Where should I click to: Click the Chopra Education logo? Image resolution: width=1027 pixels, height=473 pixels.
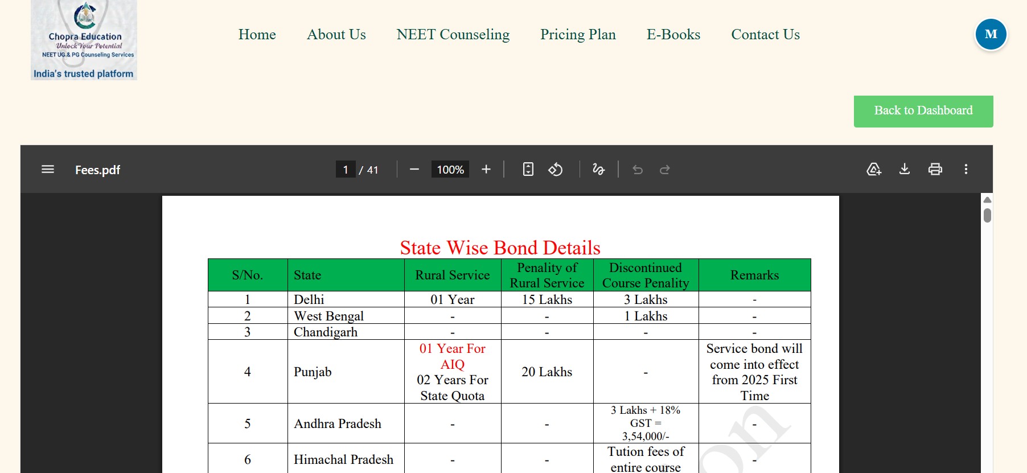pos(84,40)
